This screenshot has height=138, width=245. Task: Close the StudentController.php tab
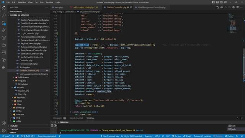click(x=131, y=7)
